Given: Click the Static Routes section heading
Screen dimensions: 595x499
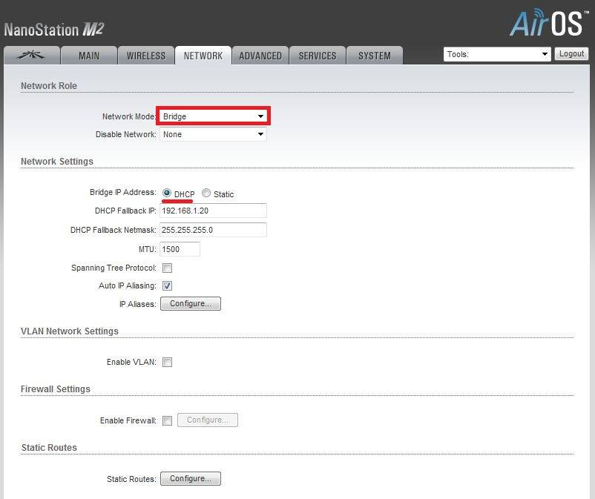Looking at the screenshot, I should [x=49, y=448].
